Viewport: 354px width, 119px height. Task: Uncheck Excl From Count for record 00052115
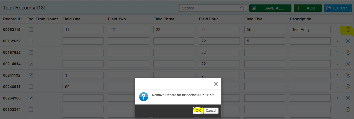tap(31, 30)
